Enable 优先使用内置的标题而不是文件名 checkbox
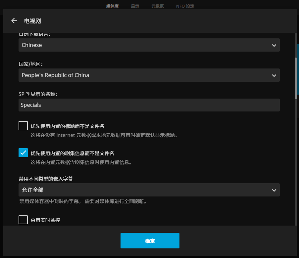Screen dimensions: 299x258 (x=23, y=126)
